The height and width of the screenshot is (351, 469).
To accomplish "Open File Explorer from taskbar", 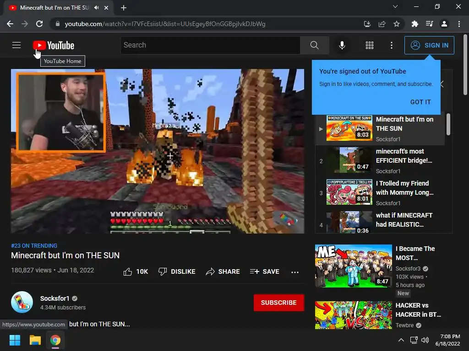I will click(x=35, y=340).
